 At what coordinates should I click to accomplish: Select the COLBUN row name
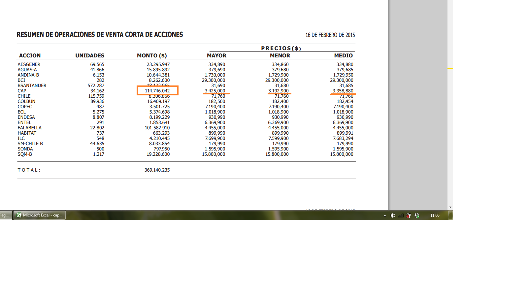pyautogui.click(x=26, y=101)
